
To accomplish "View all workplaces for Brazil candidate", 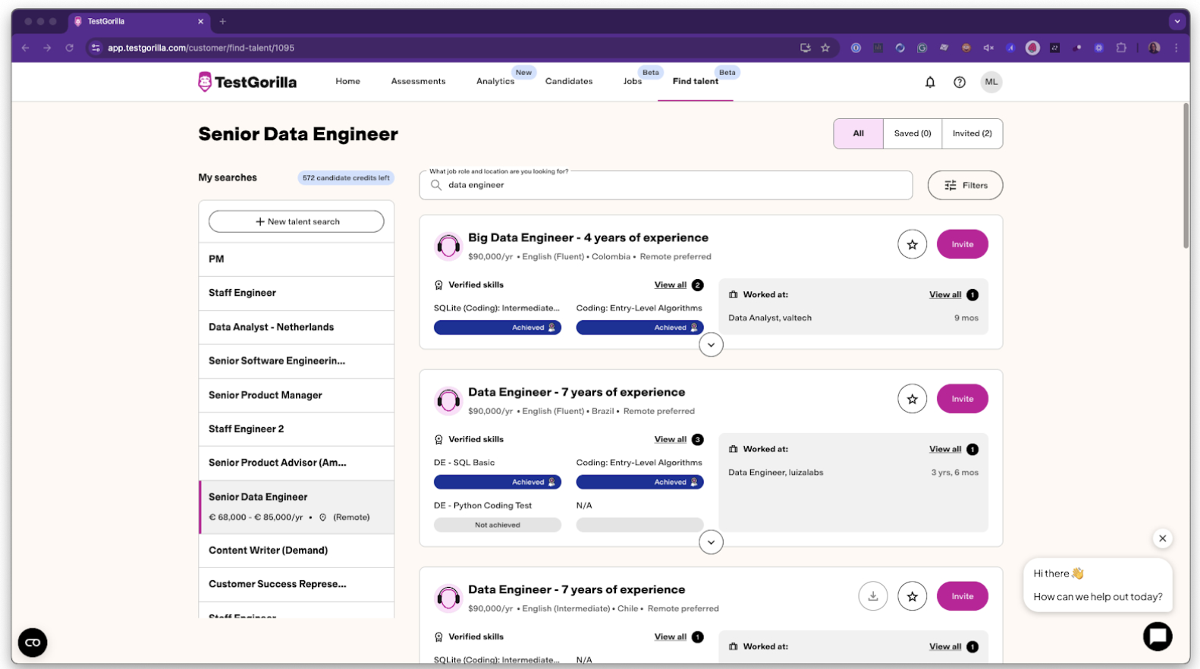I will [945, 450].
